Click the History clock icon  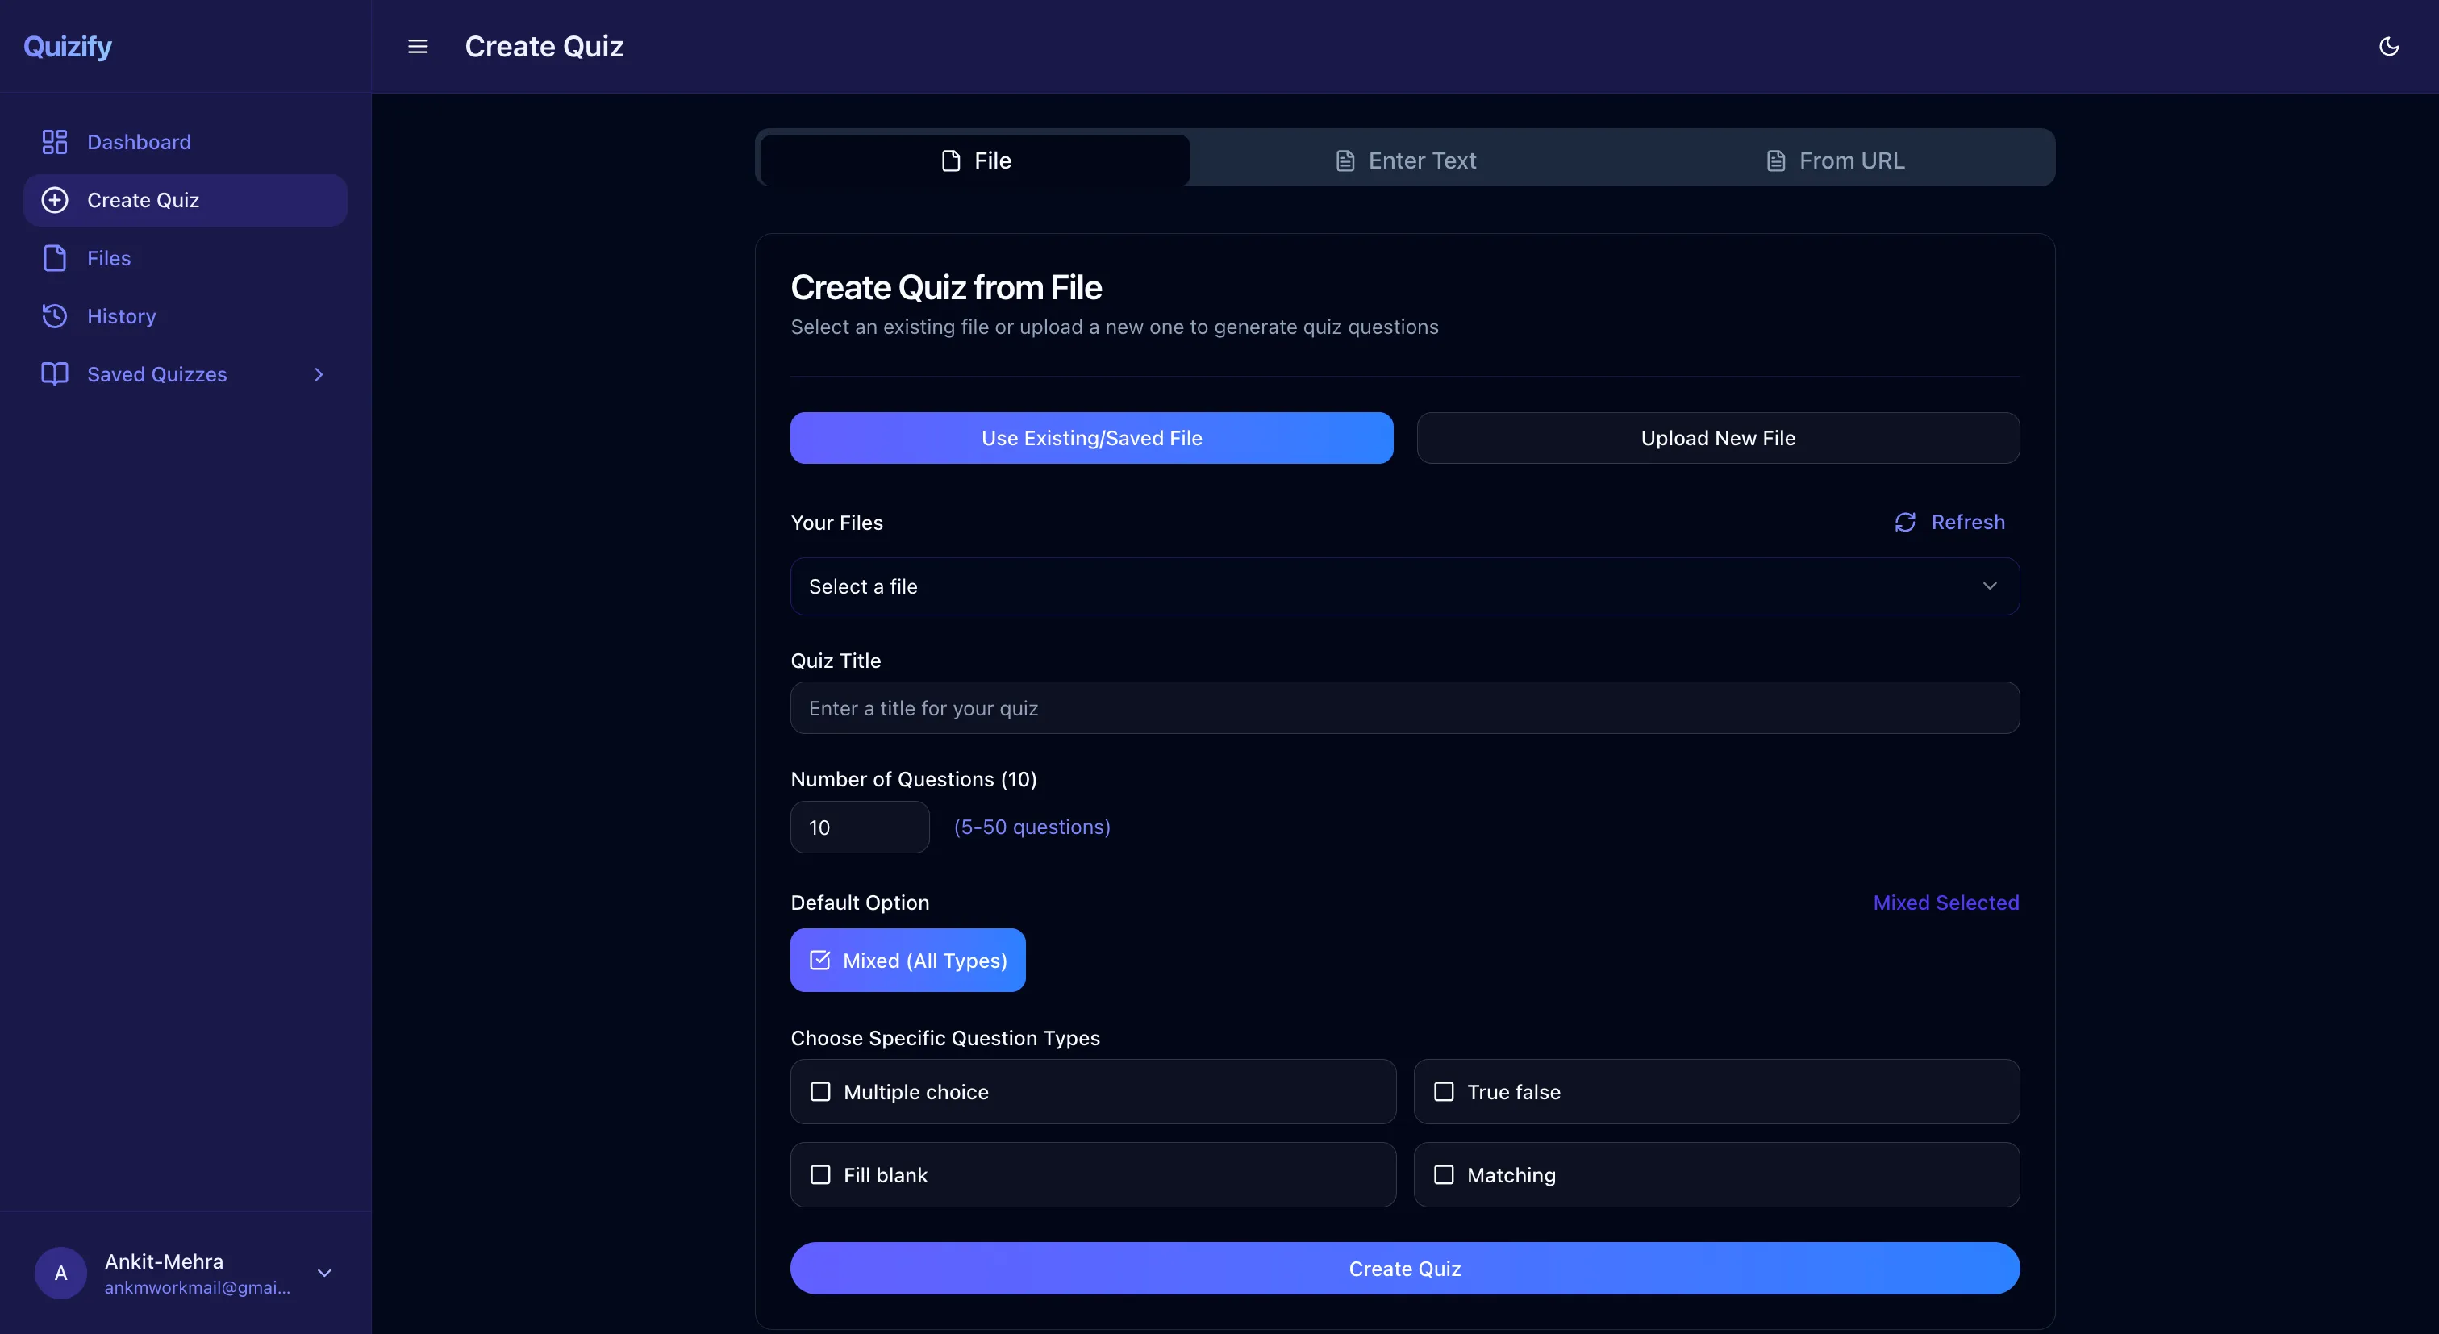(x=54, y=315)
